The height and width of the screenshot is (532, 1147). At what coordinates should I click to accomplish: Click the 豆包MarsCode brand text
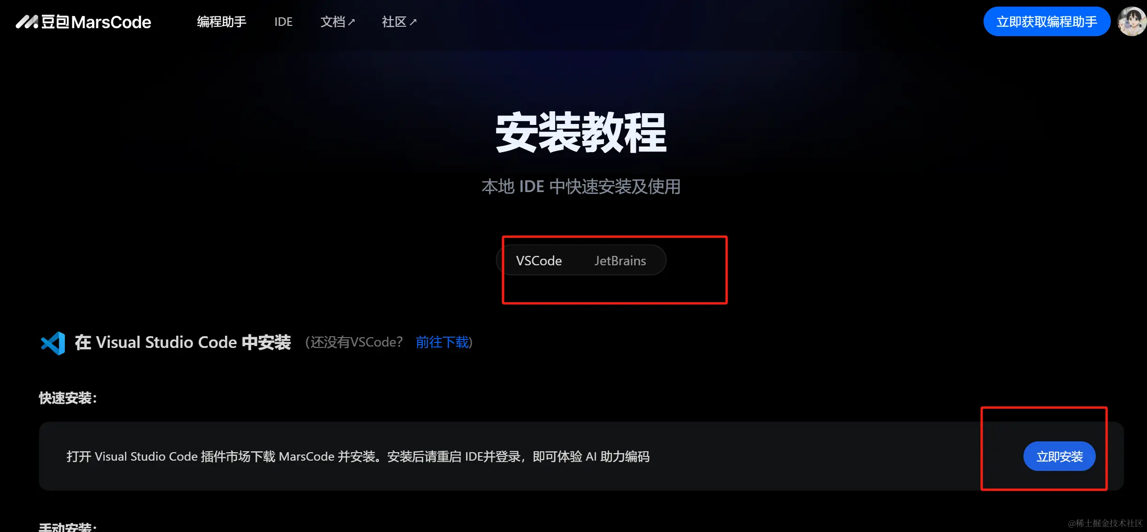96,22
